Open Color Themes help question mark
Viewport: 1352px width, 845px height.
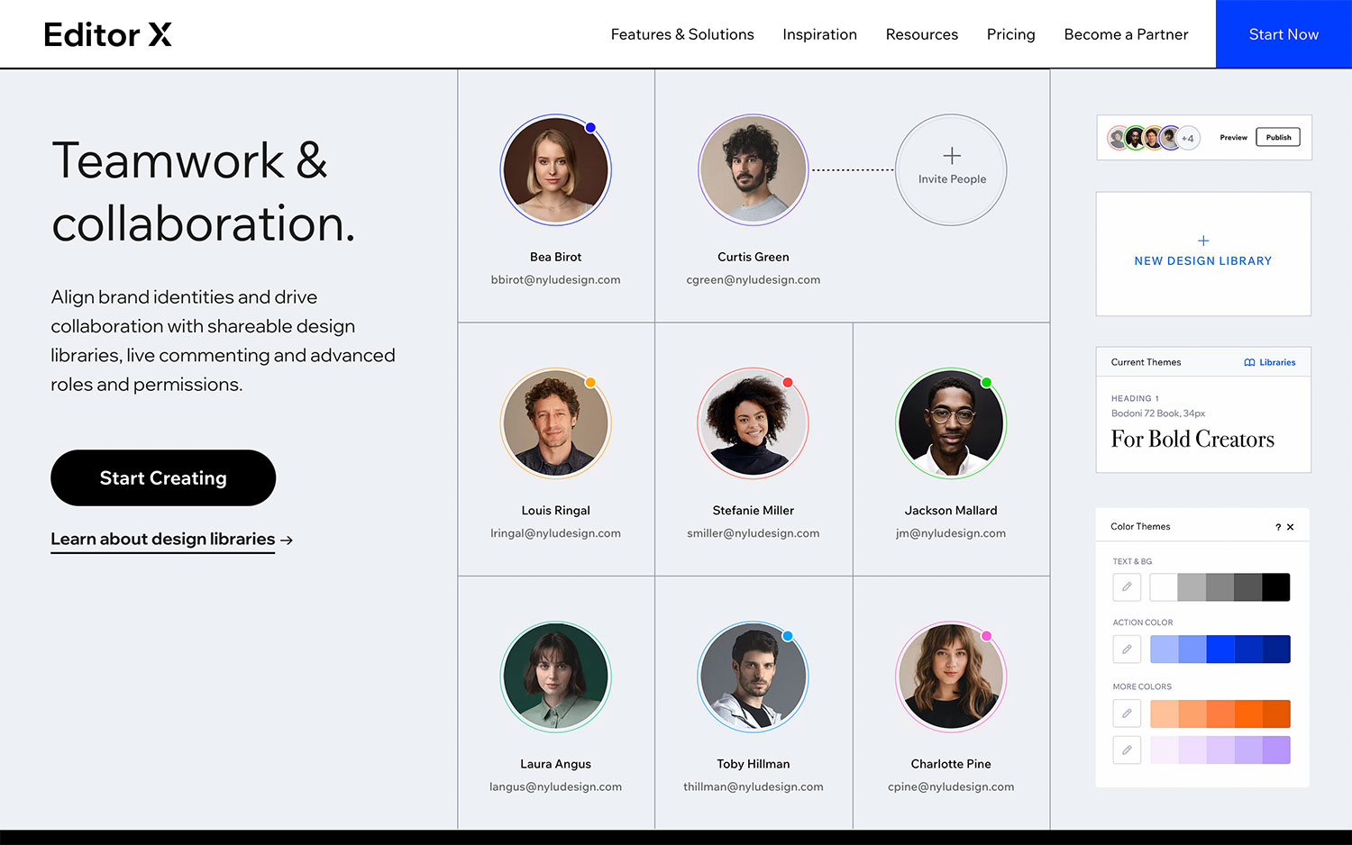[1277, 527]
